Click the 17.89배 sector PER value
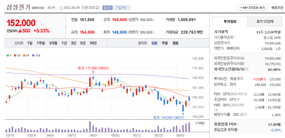 (274, 124)
